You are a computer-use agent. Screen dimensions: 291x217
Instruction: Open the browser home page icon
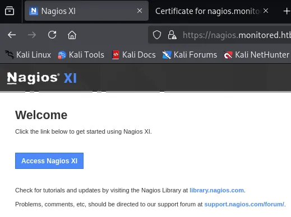[x=72, y=35]
